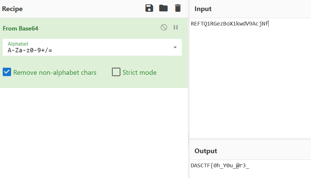Click empty recipe area below operation
Screen dimensions: 311x178
[94, 132]
